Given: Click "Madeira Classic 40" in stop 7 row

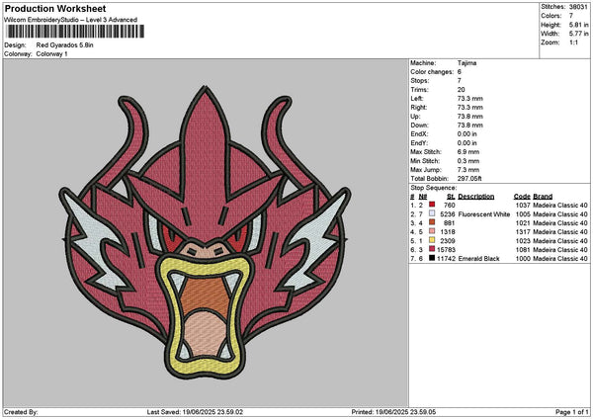Looking at the screenshot, I should click(x=560, y=258).
